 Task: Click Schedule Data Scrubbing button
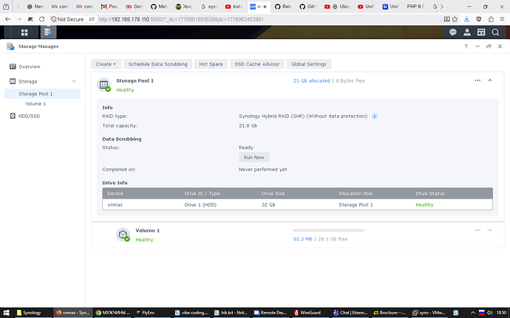[x=157, y=64]
